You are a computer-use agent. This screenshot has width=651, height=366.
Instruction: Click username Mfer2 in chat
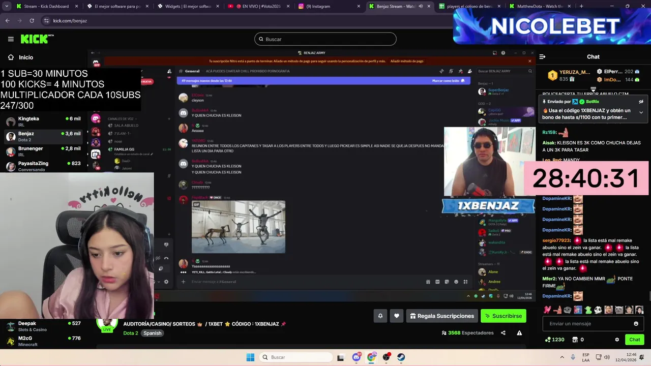(x=549, y=279)
